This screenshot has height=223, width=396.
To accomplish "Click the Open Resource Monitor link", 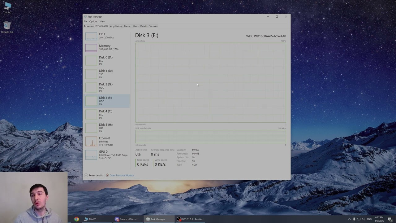I will [122, 175].
